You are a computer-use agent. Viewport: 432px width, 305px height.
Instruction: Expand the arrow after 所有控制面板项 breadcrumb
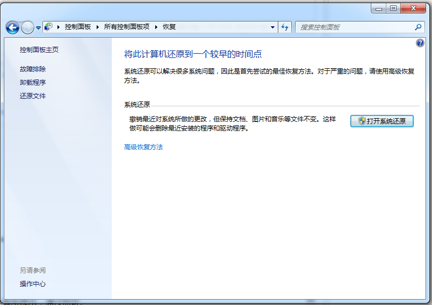click(x=156, y=27)
